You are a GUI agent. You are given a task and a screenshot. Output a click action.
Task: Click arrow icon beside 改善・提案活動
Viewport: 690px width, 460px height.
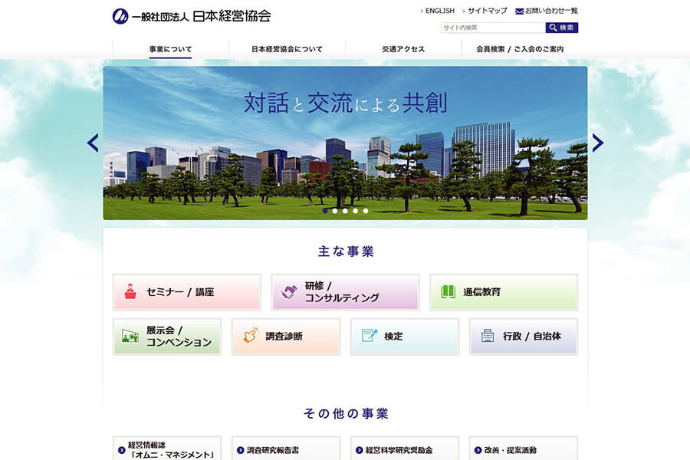pyautogui.click(x=478, y=450)
